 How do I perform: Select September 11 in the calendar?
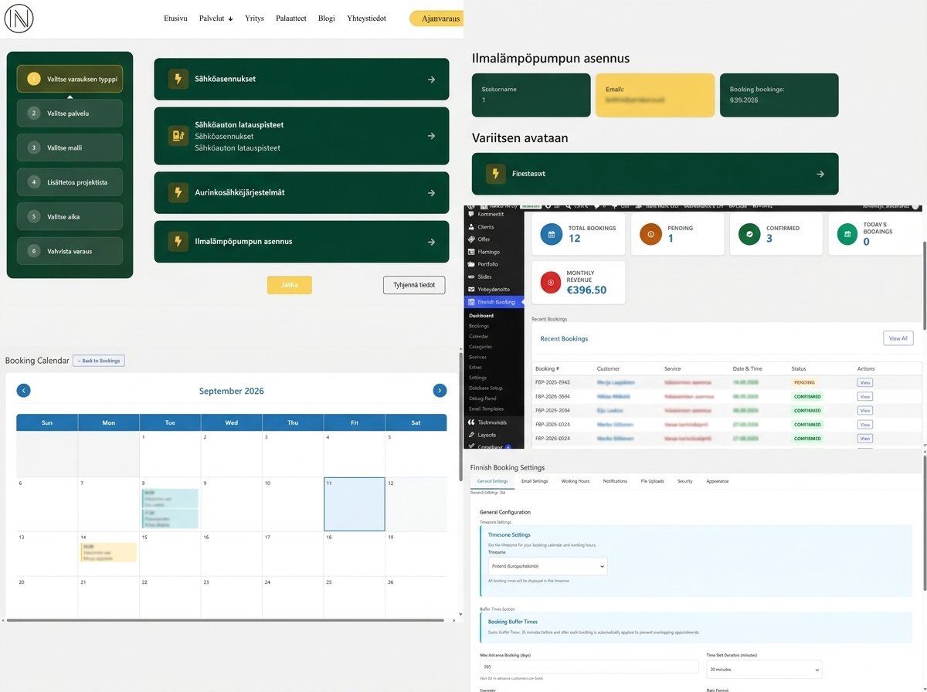pos(355,504)
